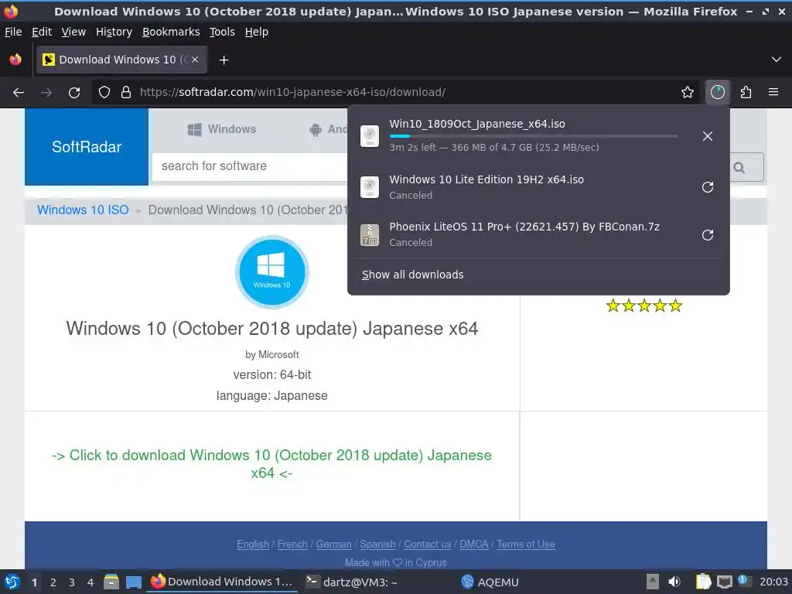Click the 20:03 clock
The image size is (792, 594).
point(773,582)
